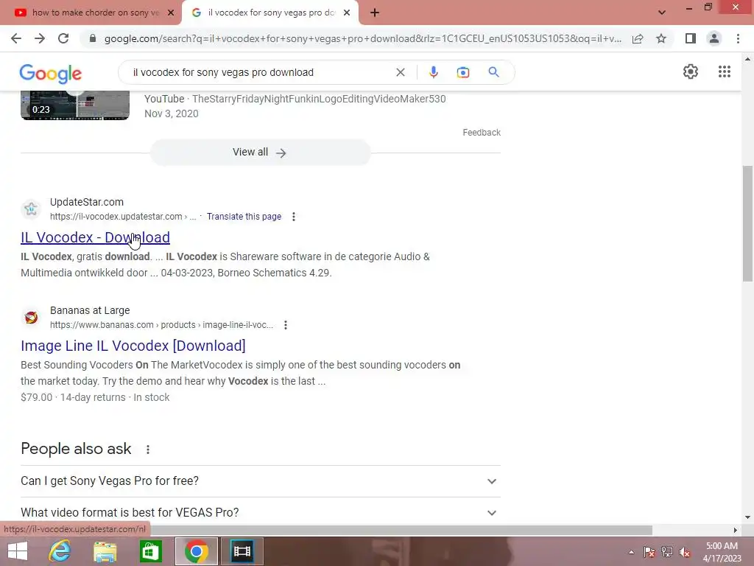Go forward with the browser arrow
This screenshot has width=754, height=566.
tap(40, 38)
